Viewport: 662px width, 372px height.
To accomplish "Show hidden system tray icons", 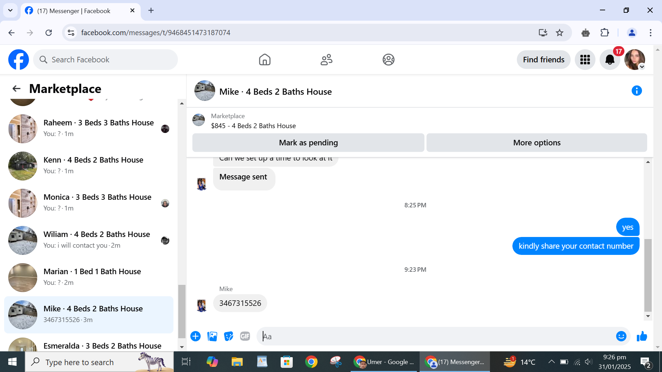I will tap(551, 362).
